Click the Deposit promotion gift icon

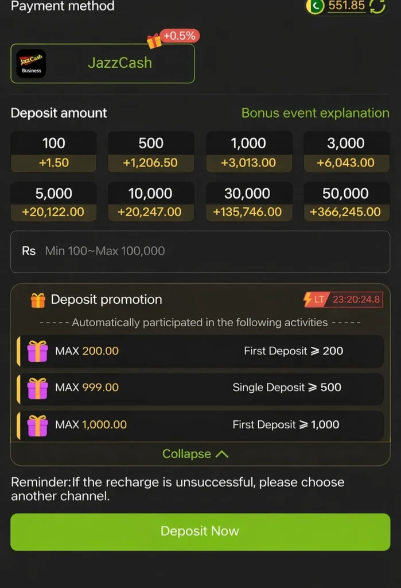coord(38,300)
